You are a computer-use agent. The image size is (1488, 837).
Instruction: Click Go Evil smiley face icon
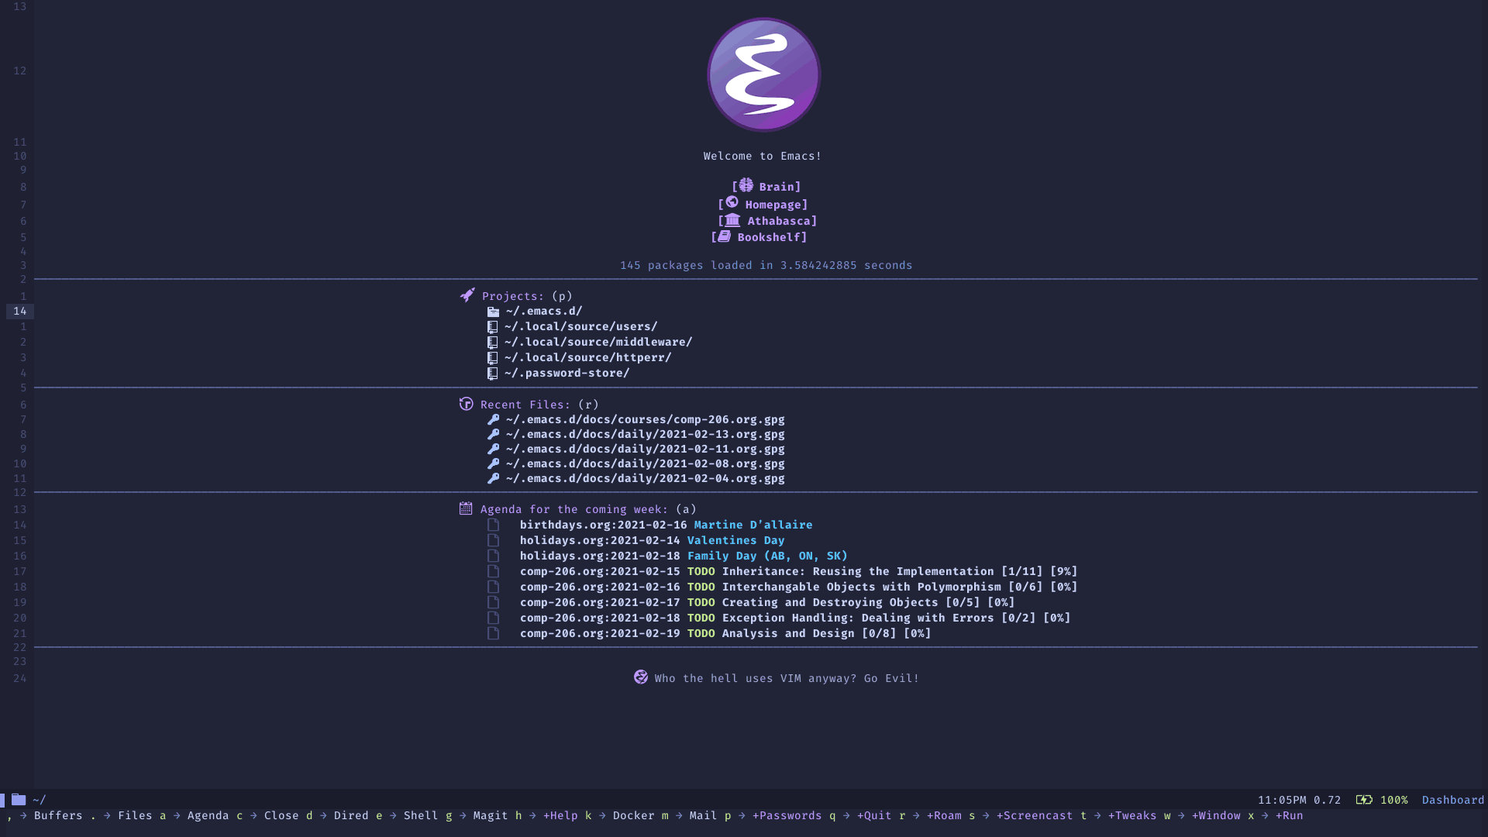click(x=641, y=677)
